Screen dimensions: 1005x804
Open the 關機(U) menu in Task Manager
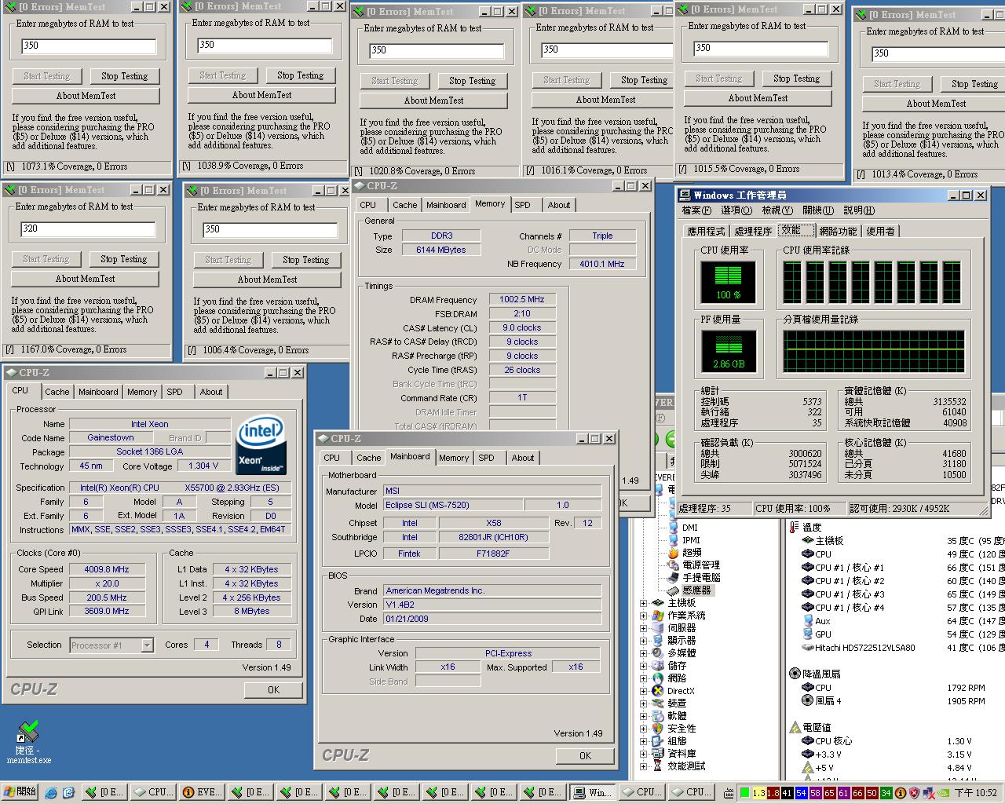pos(818,210)
